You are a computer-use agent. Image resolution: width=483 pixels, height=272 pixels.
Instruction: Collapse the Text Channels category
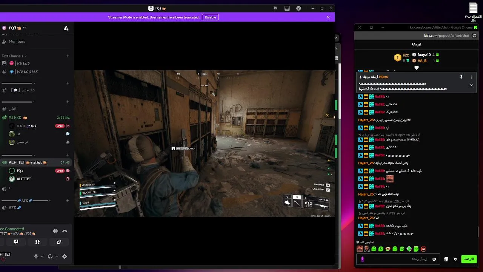14,56
